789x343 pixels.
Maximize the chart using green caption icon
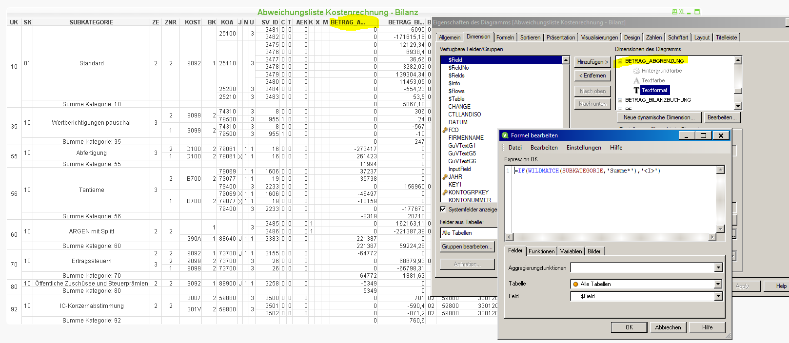click(697, 12)
